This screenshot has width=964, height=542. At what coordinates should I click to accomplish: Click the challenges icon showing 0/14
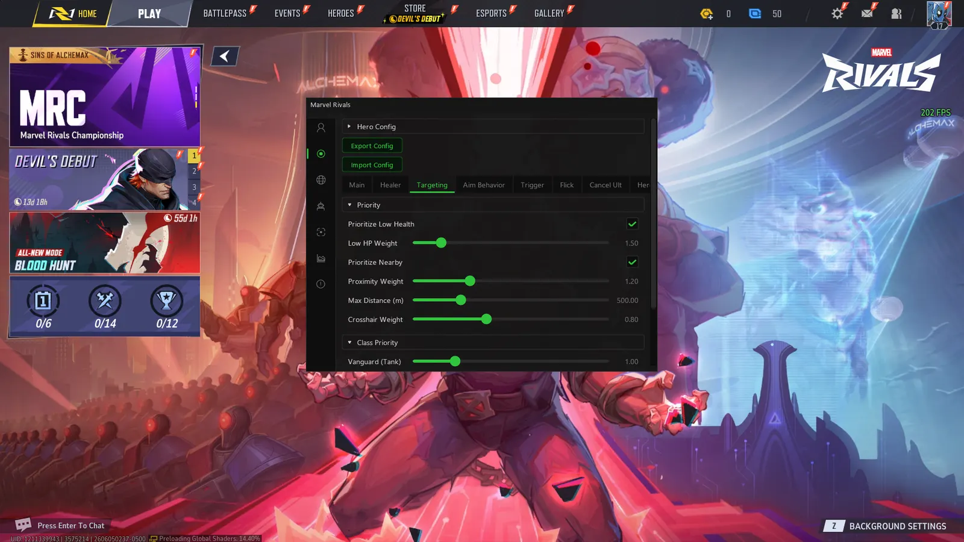point(105,301)
